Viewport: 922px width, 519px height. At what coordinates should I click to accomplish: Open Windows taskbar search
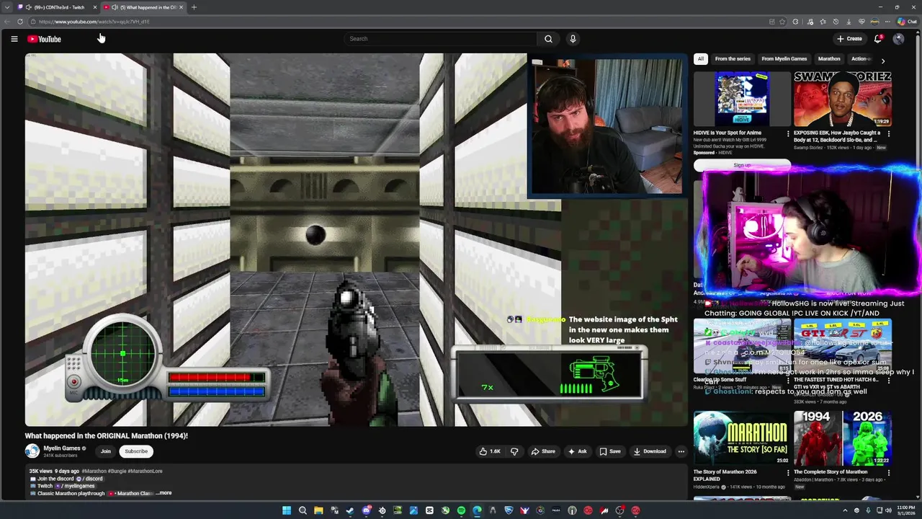click(303, 510)
